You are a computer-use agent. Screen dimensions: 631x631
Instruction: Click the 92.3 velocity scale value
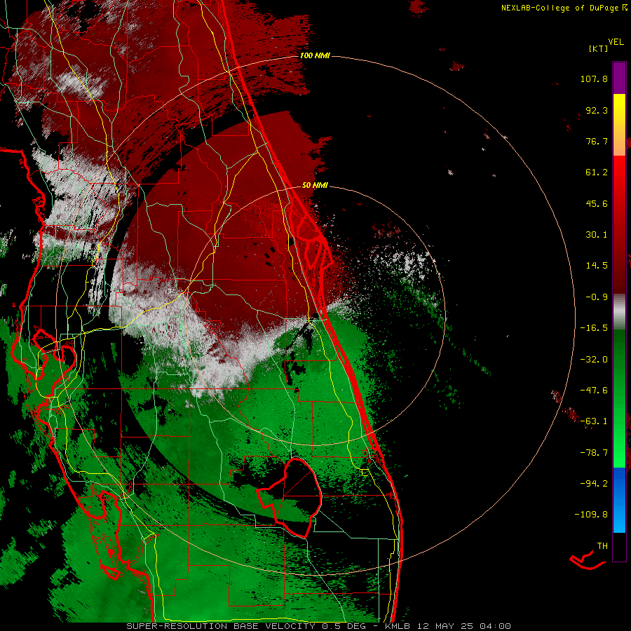597,110
